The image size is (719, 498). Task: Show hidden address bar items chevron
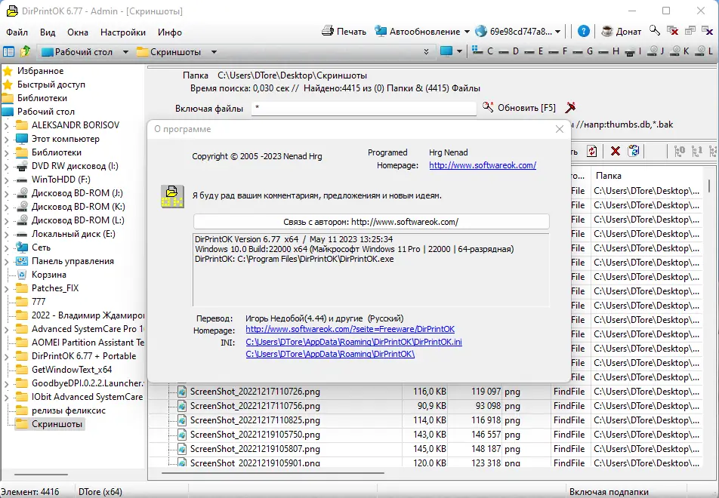pyautogui.click(x=426, y=51)
